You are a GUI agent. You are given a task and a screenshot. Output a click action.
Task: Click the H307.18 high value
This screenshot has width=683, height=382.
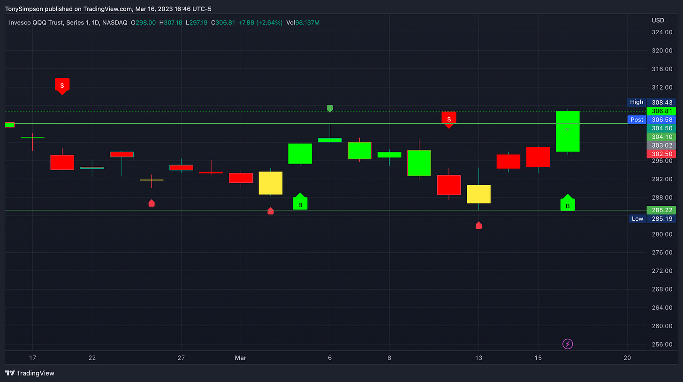(171, 22)
